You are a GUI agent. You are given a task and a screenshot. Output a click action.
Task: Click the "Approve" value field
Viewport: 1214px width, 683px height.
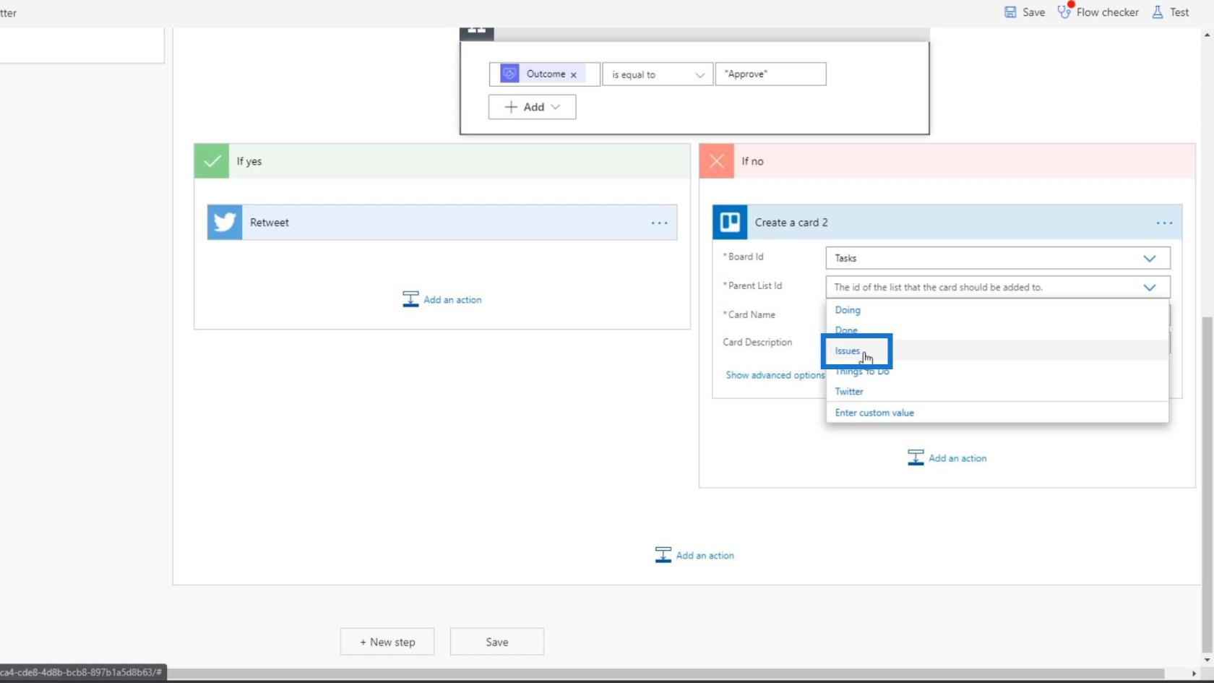pos(770,74)
